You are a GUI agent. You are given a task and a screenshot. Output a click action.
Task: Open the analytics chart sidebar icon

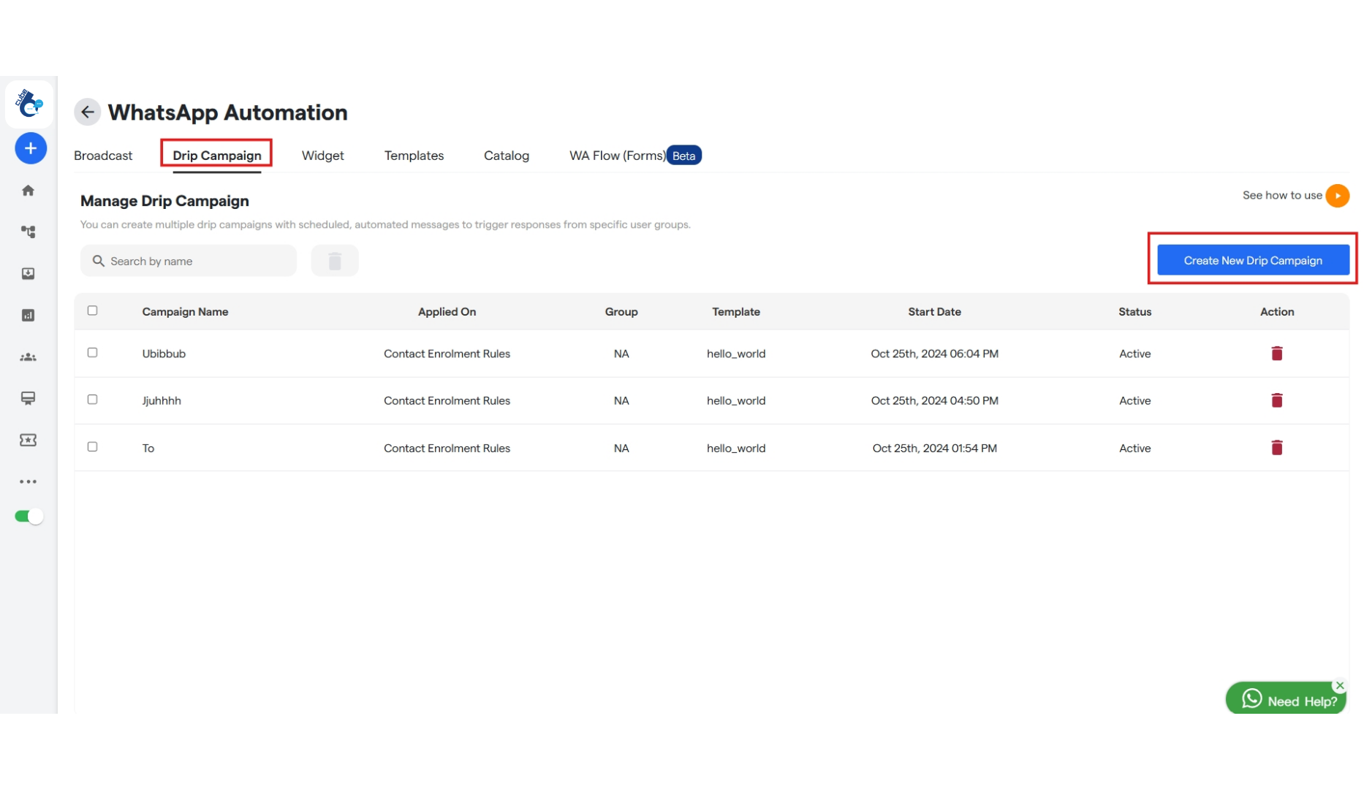click(28, 316)
